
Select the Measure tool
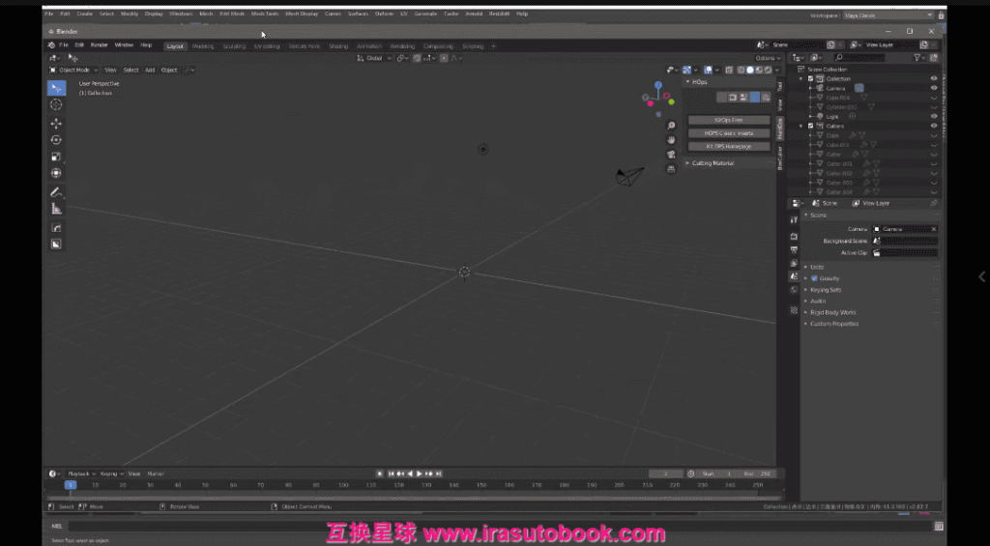tap(56, 208)
